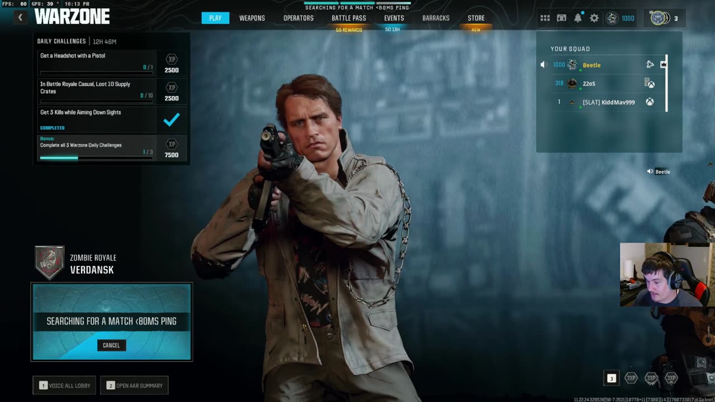This screenshot has height=402, width=715.
Task: Open the Store tab
Action: tap(476, 18)
